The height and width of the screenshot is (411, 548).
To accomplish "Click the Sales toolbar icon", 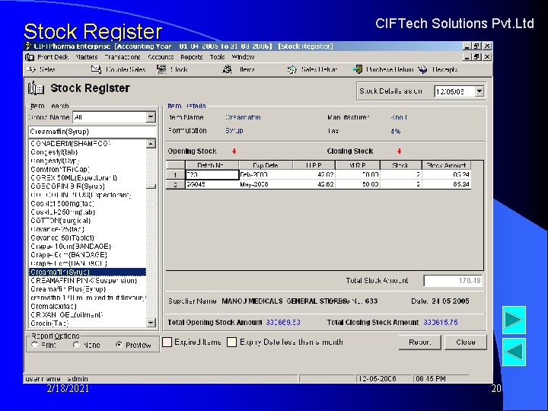I will [31, 69].
